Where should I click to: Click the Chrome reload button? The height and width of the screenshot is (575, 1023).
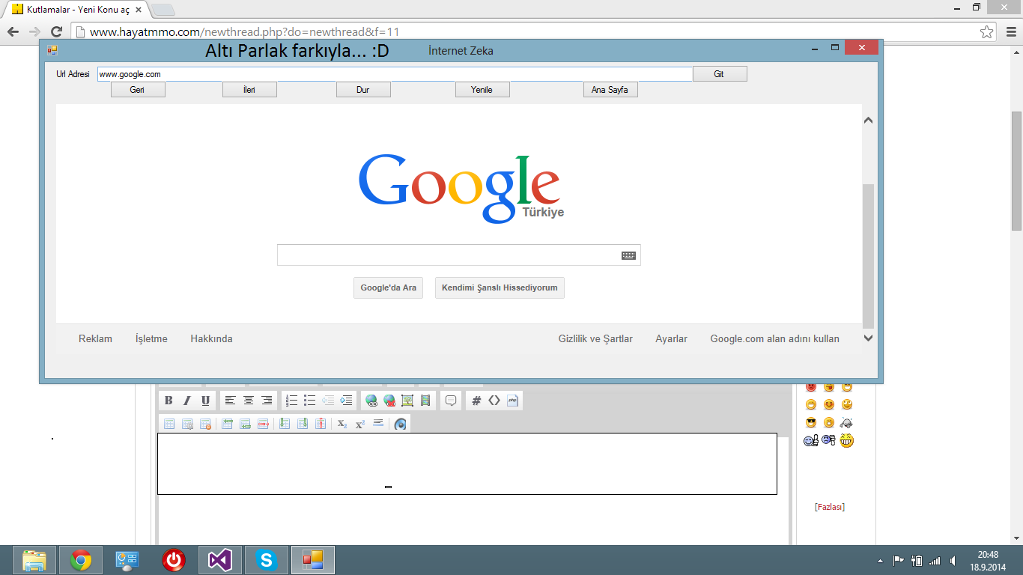tap(56, 31)
